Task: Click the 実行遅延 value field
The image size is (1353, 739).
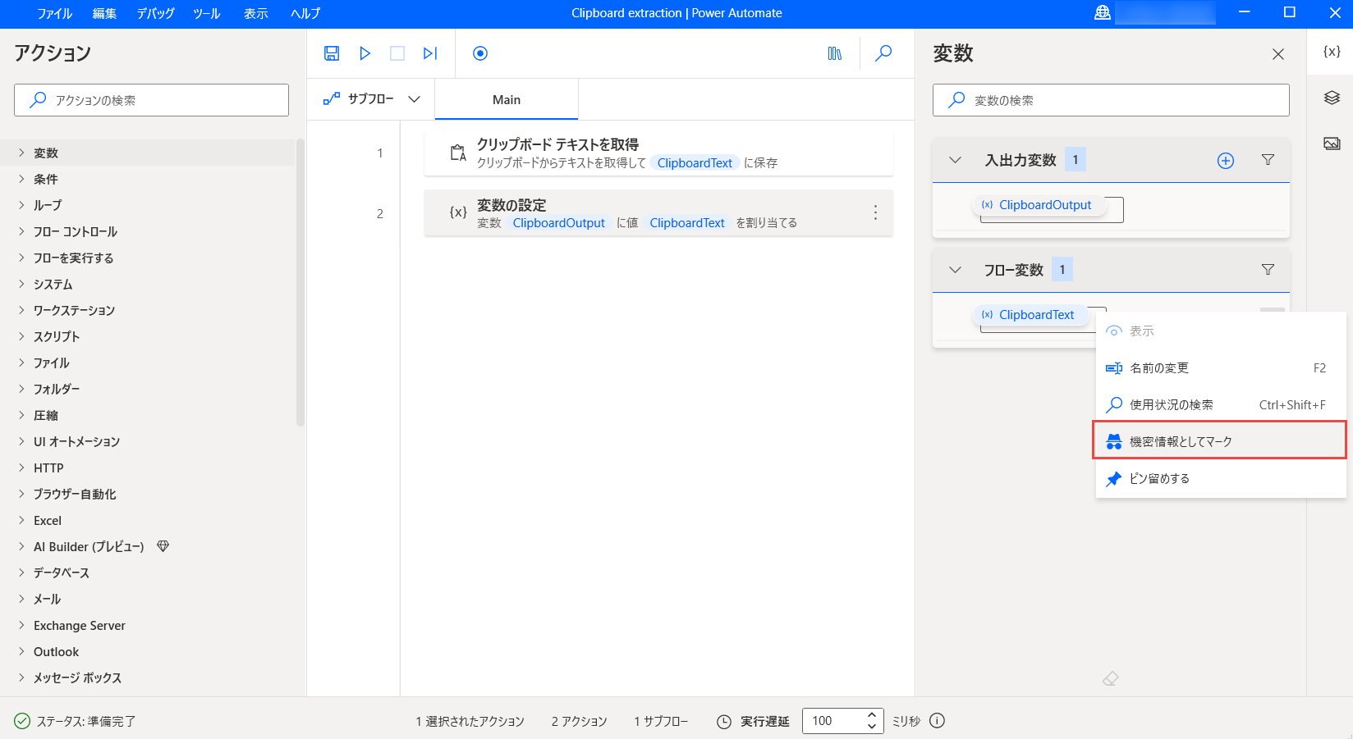Action: pos(832,721)
